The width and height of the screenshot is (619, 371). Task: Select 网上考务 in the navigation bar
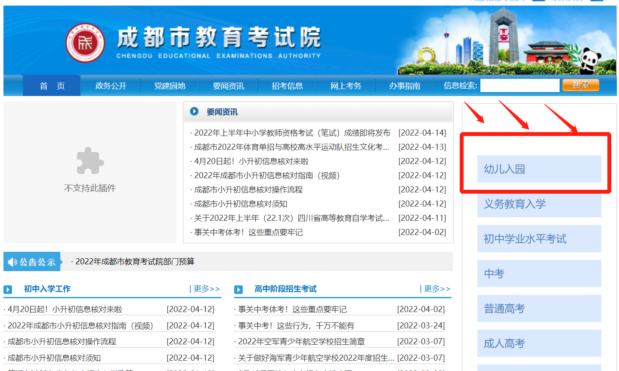pos(346,86)
